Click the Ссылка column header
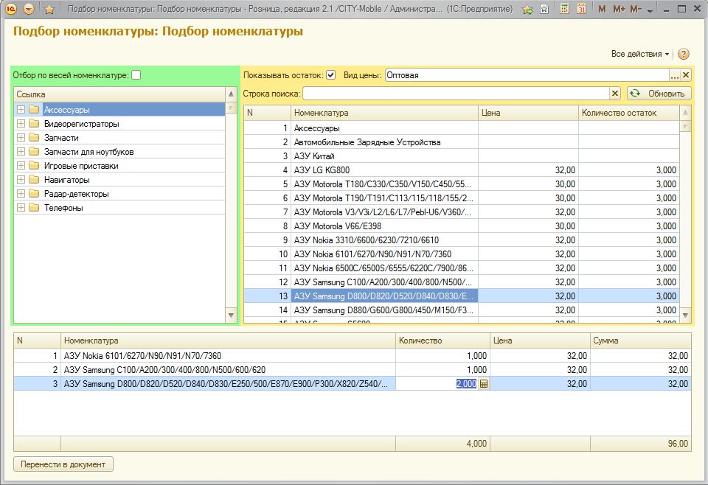Image resolution: width=708 pixels, height=485 pixels. [x=119, y=94]
